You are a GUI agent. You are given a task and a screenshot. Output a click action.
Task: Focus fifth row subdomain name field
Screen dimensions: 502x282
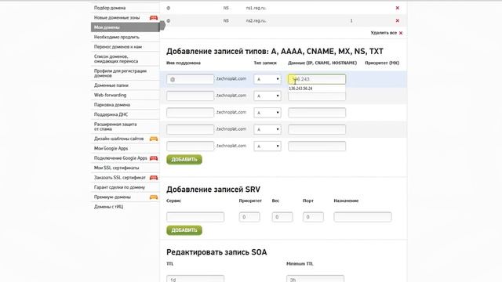(x=190, y=146)
